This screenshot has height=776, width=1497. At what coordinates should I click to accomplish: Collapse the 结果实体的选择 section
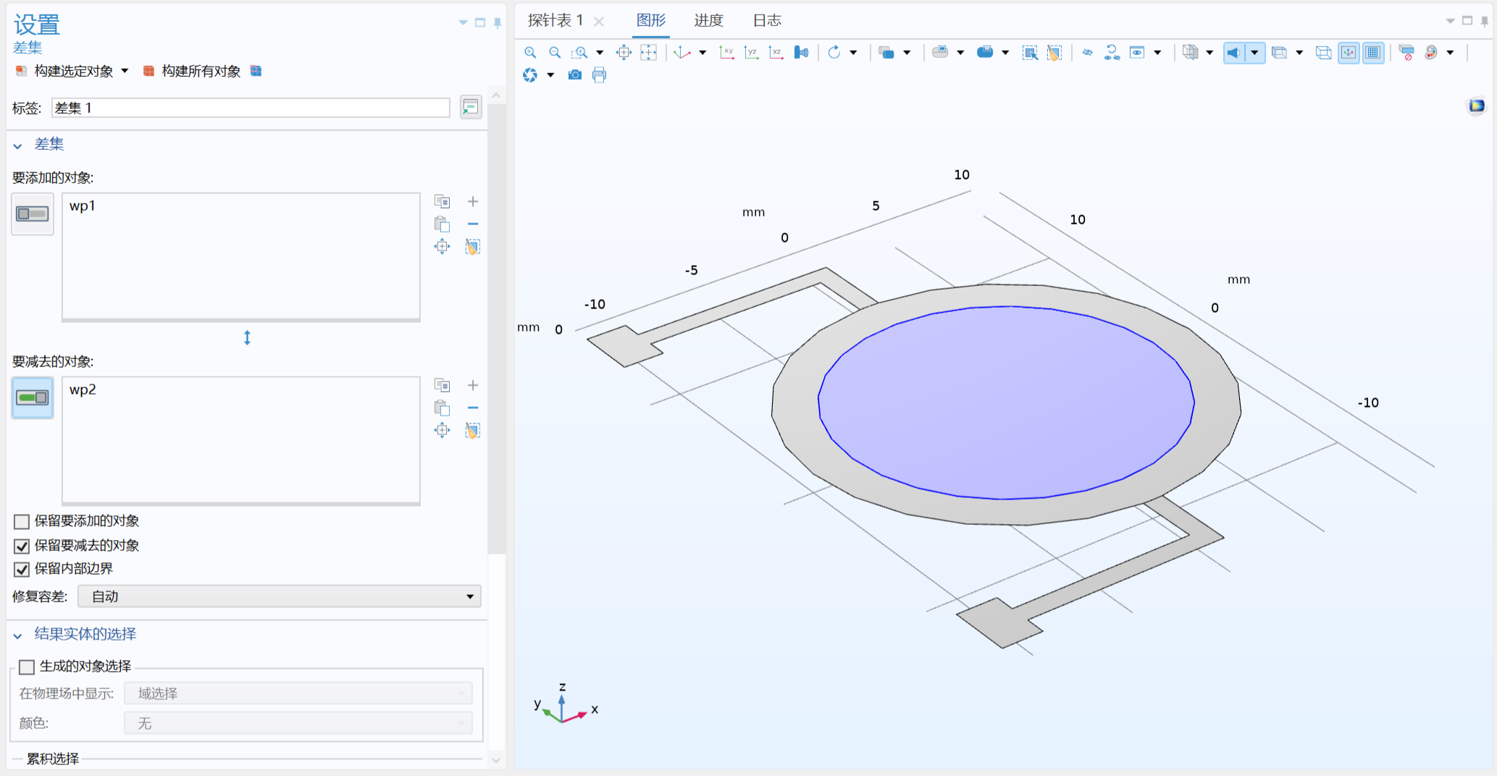(x=18, y=636)
